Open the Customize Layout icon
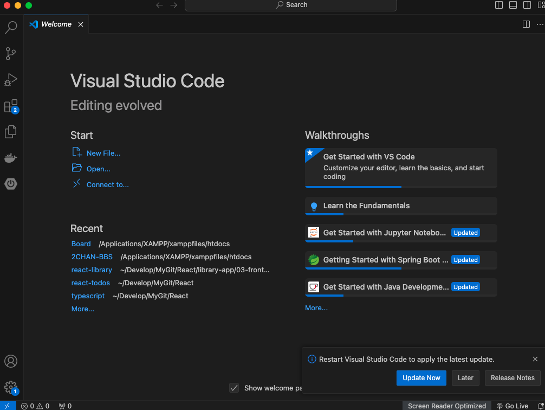 coord(541,5)
